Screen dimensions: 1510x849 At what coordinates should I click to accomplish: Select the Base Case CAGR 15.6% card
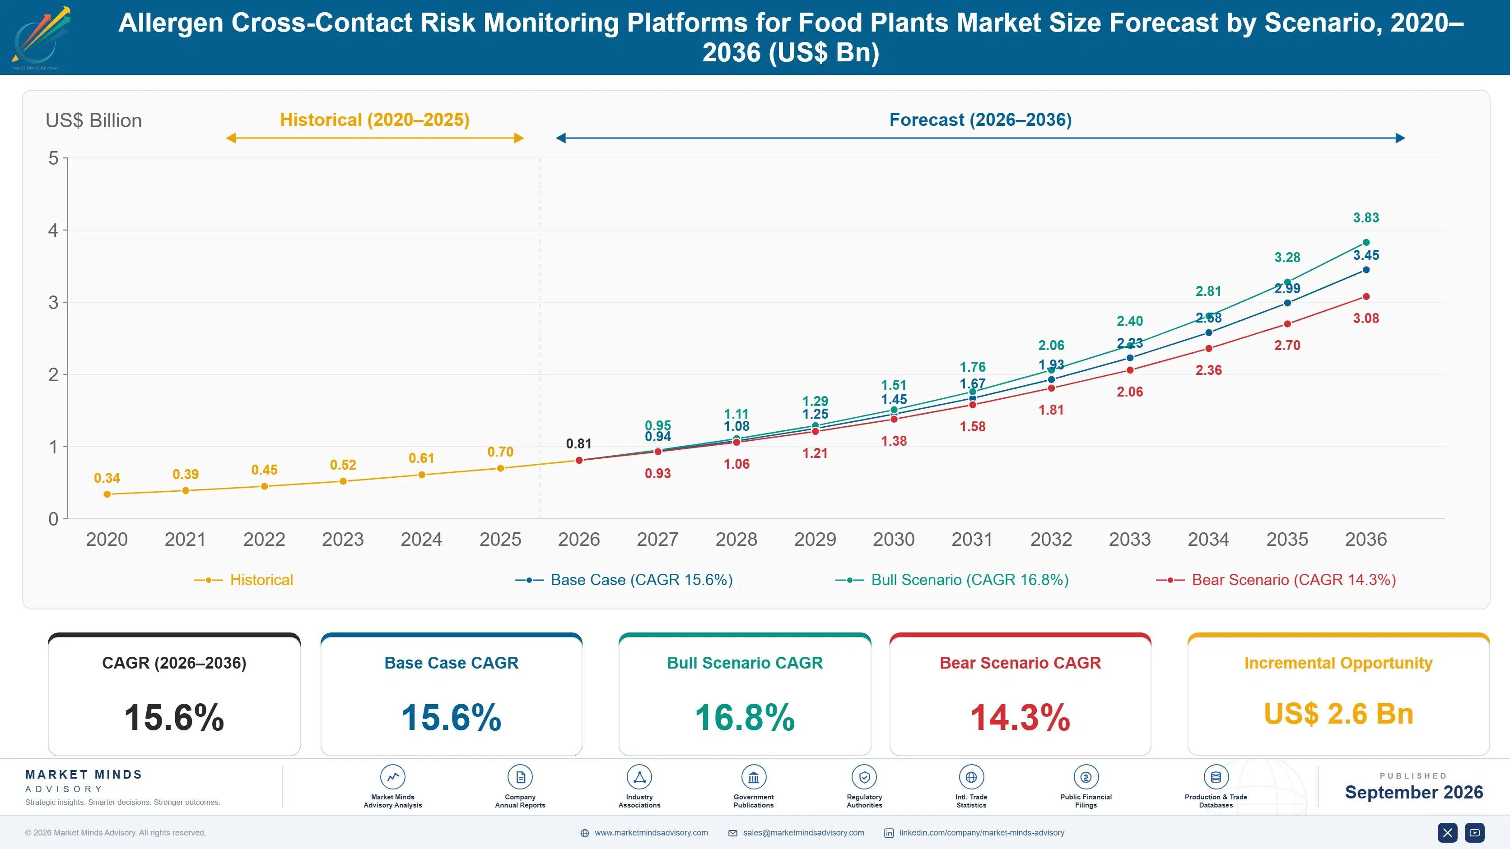[452, 694]
